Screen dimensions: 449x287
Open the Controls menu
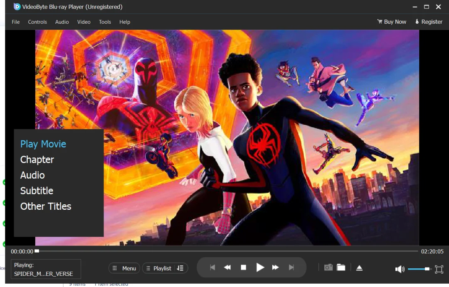37,22
